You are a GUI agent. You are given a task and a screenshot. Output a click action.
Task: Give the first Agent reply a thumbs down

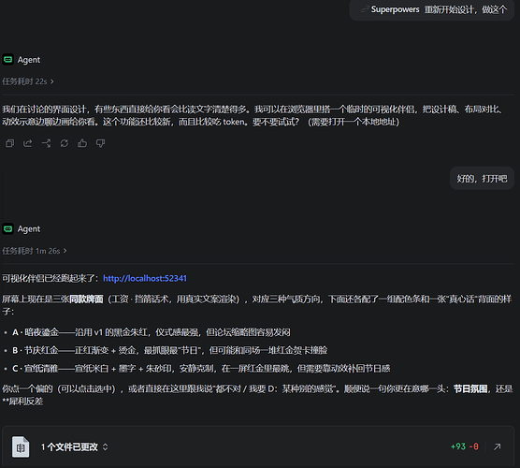coord(100,143)
